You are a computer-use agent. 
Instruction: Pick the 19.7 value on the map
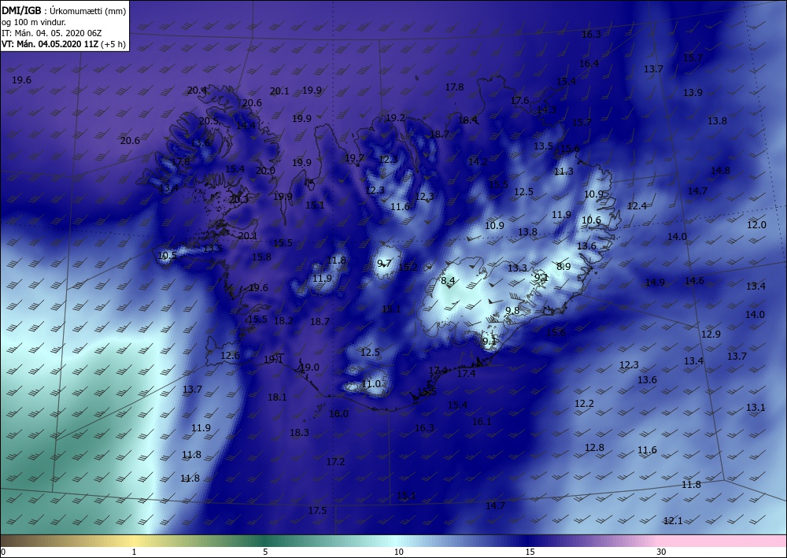(354, 158)
